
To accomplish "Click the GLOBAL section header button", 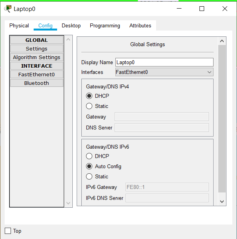I will coord(37,40).
